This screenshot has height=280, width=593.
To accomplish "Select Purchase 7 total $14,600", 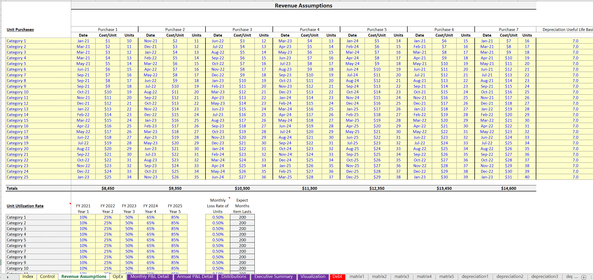I will point(509,188).
